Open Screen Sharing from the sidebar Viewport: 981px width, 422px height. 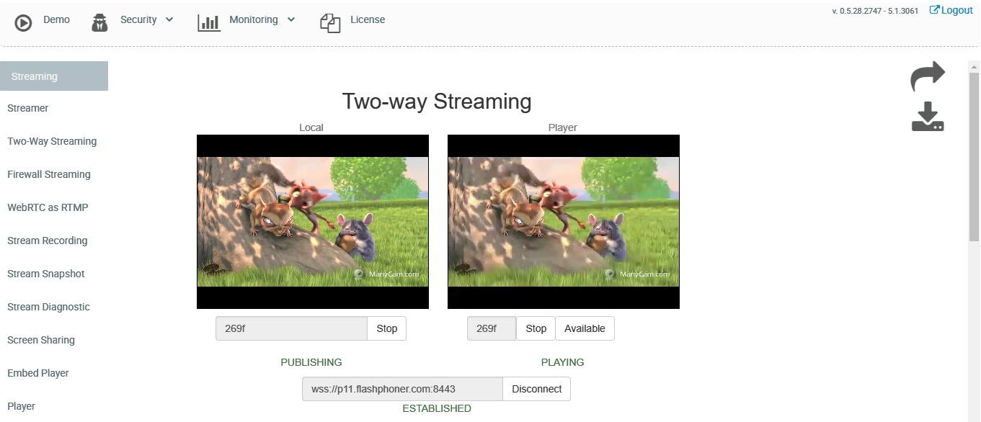click(41, 340)
